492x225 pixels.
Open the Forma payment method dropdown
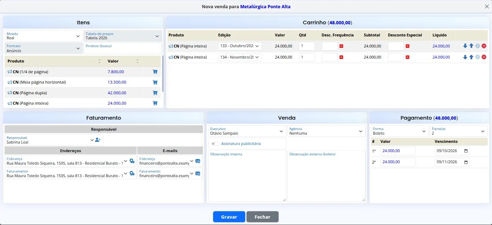click(x=400, y=131)
